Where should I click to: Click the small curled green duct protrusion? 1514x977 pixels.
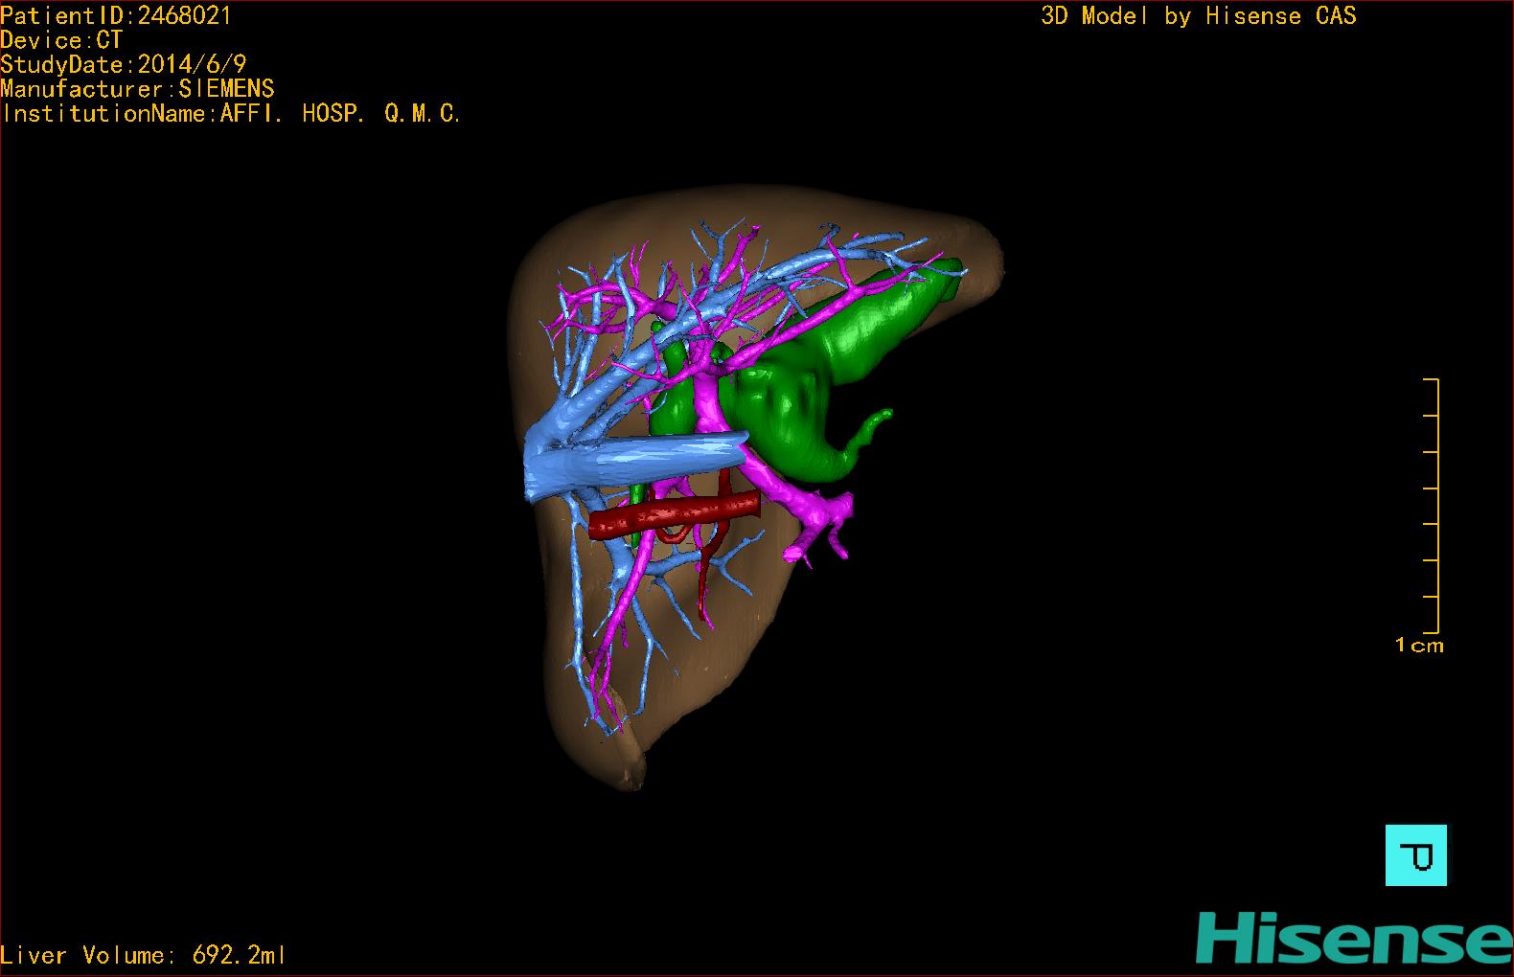872,423
